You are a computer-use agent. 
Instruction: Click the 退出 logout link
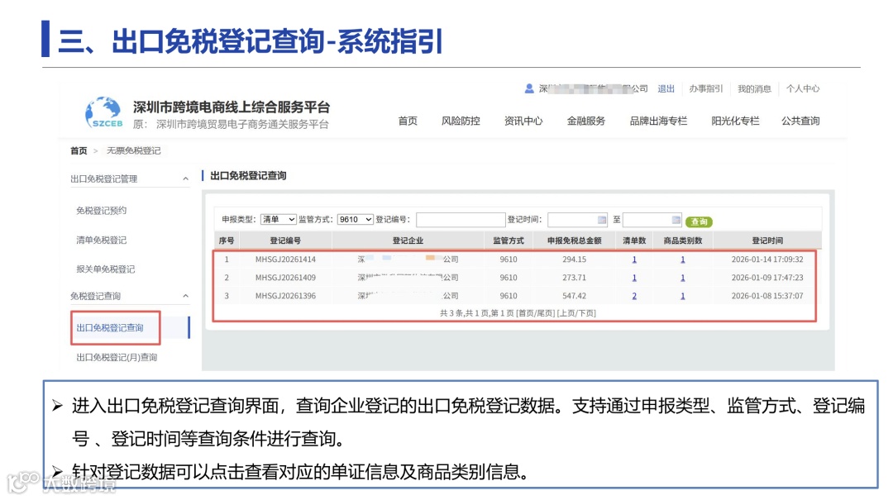pyautogui.click(x=666, y=88)
